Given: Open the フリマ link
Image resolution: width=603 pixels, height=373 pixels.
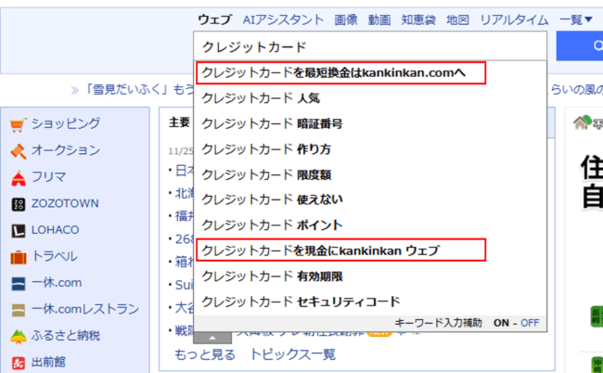Looking at the screenshot, I should click(x=49, y=176).
